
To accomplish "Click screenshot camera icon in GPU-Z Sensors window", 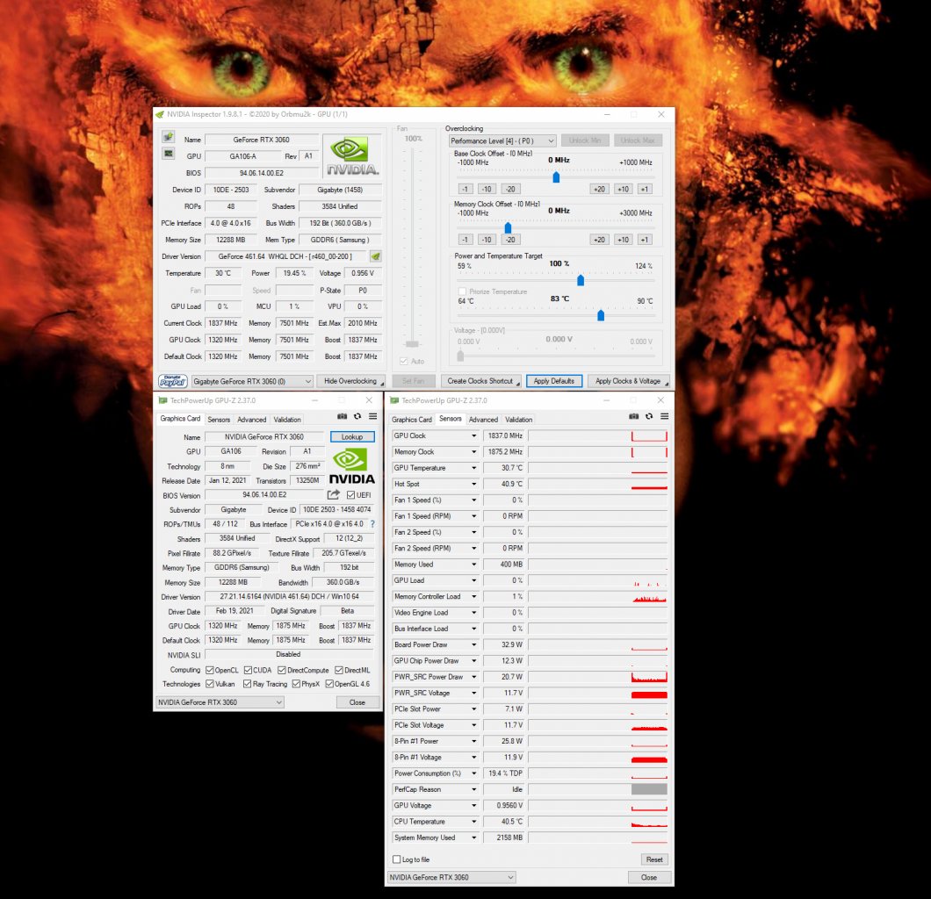I will pyautogui.click(x=633, y=416).
